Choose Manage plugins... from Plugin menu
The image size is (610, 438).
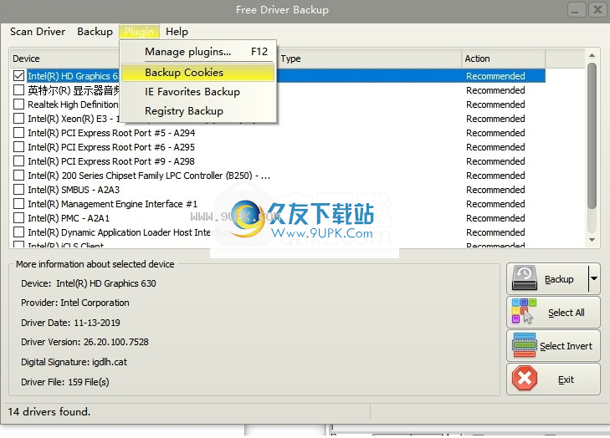(x=198, y=52)
